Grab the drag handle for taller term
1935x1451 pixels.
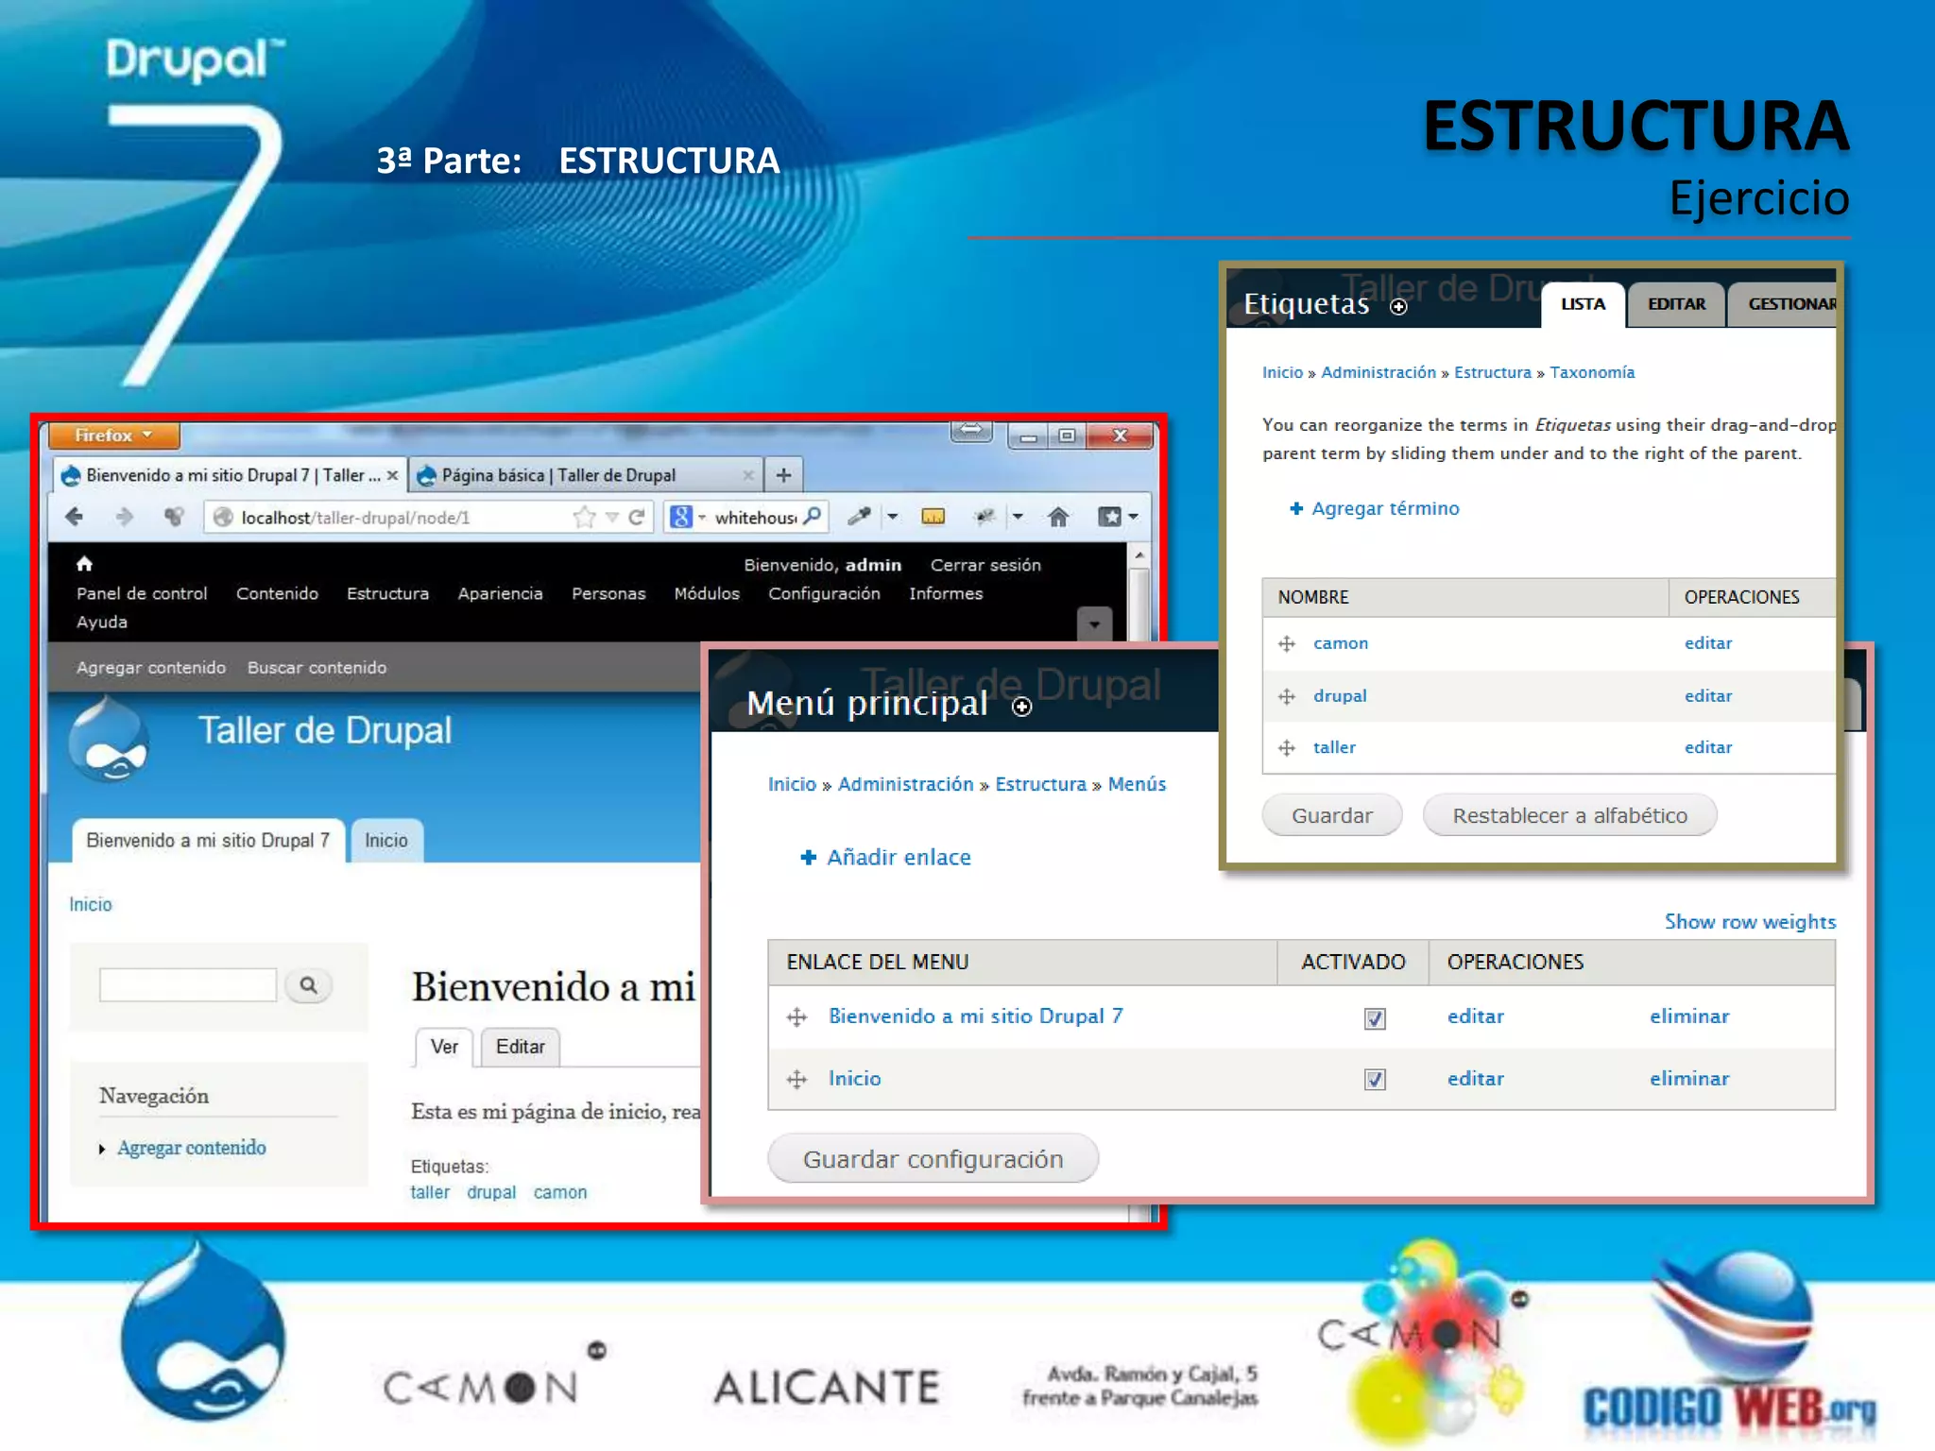pos(1287,748)
